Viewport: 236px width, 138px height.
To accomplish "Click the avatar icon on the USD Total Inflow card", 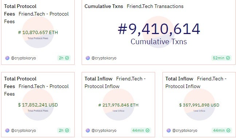I will 169,130.
